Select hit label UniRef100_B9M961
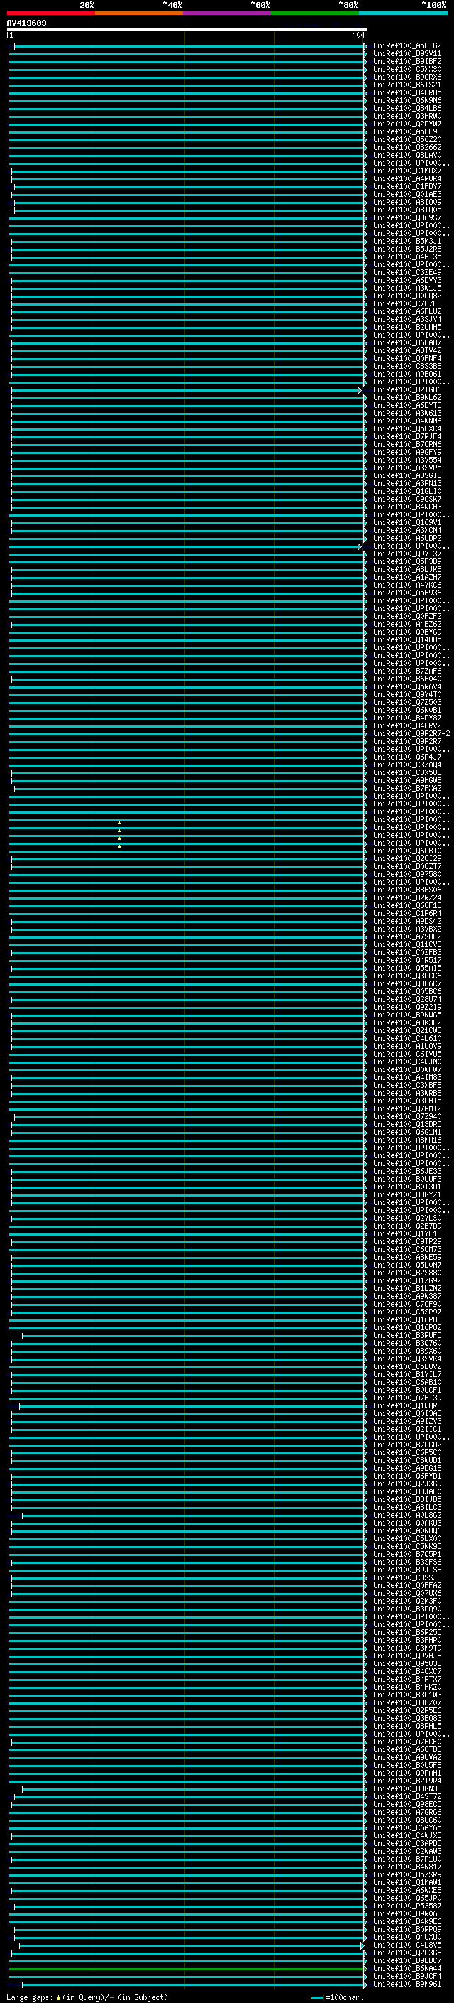Viewport: 454px width, 2003px height. [x=406, y=1985]
